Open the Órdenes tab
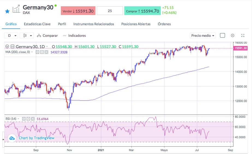 click(x=164, y=24)
